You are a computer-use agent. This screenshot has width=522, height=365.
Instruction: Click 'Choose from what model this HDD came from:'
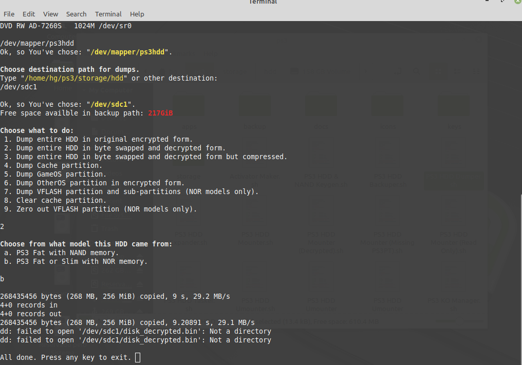(x=86, y=244)
